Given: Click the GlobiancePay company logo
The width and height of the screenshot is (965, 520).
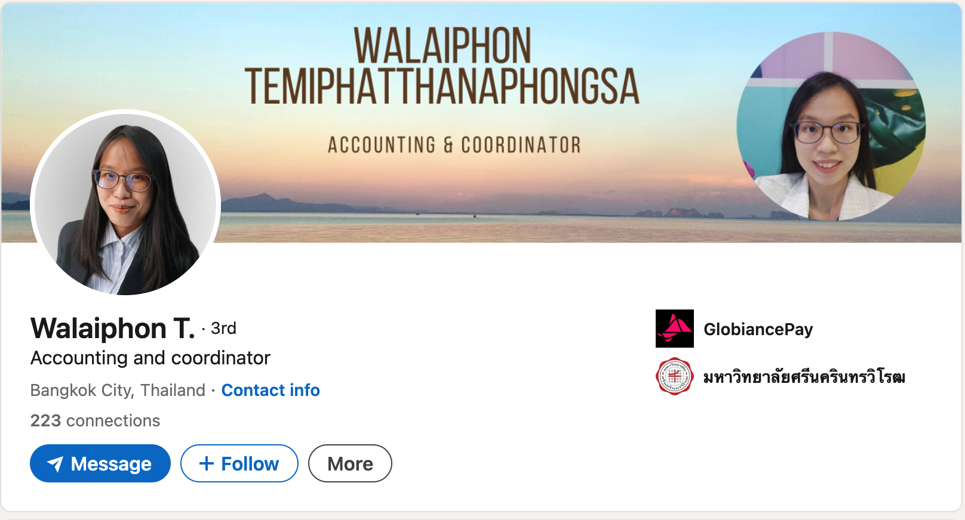Looking at the screenshot, I should click(674, 329).
